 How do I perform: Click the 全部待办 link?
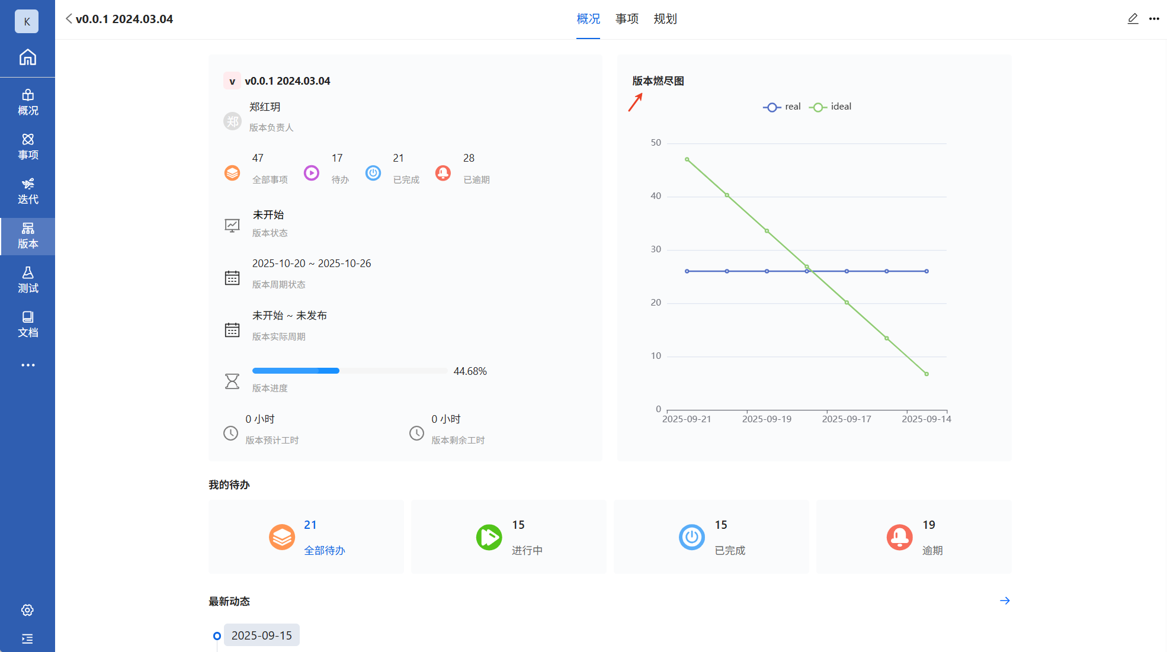324,550
